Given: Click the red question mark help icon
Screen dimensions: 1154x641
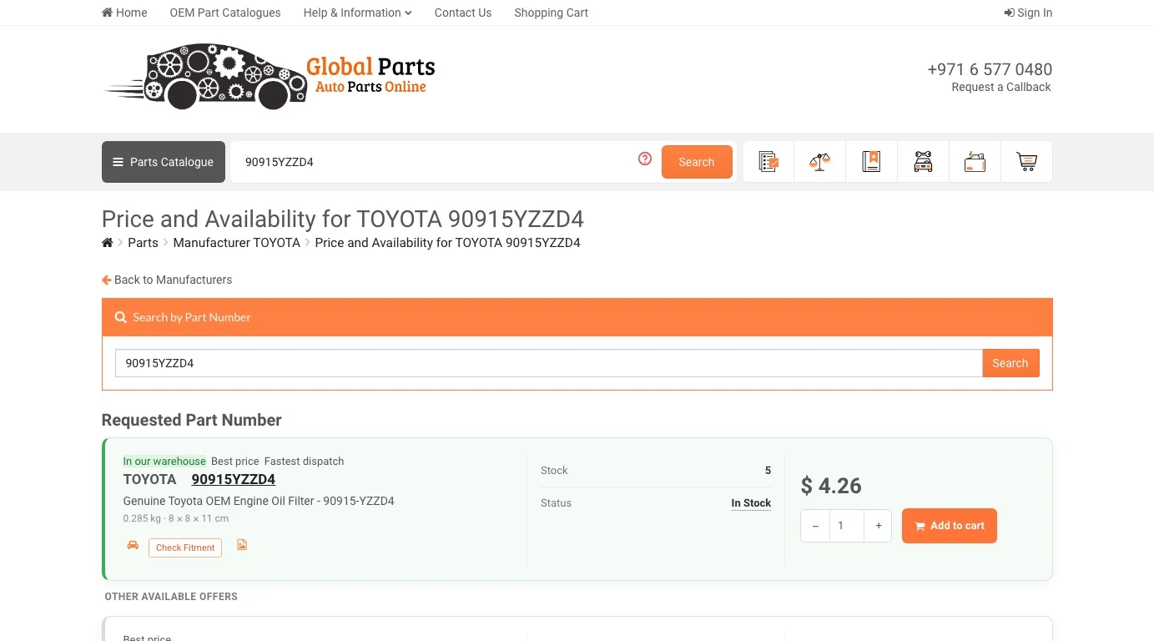Looking at the screenshot, I should click(645, 159).
